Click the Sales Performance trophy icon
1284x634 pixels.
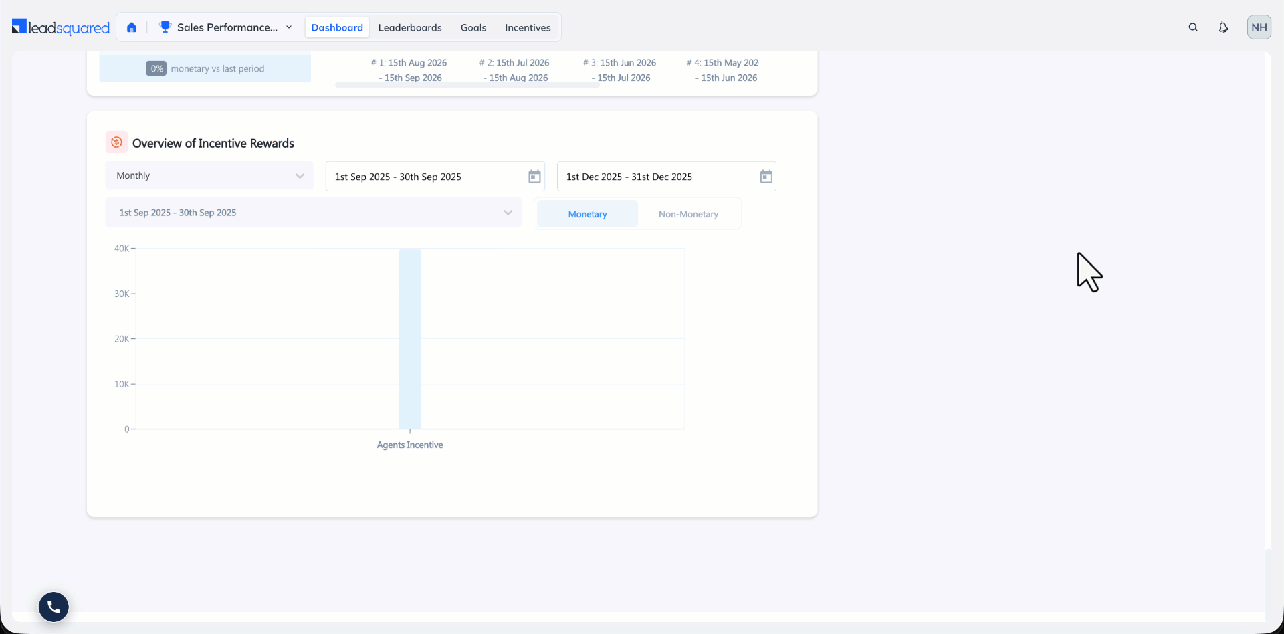coord(165,27)
